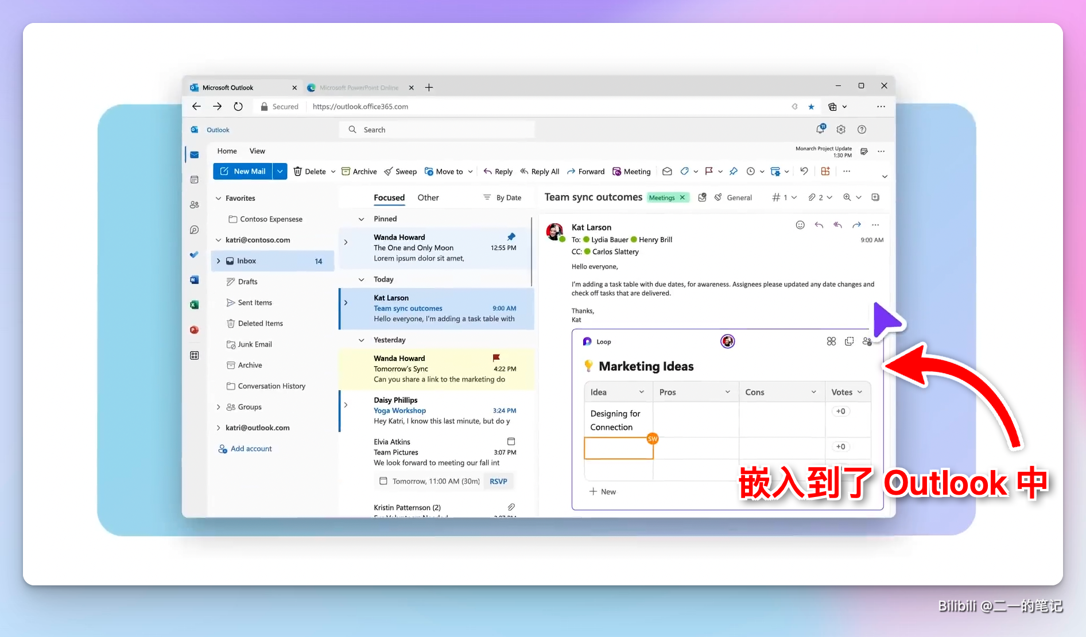
Task: Archive the selected message
Action: [359, 172]
